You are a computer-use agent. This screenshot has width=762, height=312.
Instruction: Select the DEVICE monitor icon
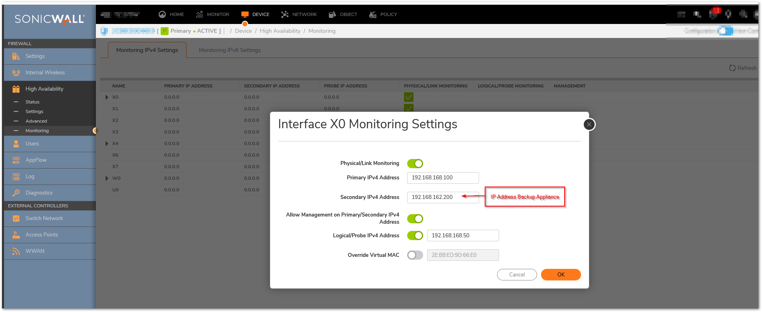pyautogui.click(x=245, y=14)
